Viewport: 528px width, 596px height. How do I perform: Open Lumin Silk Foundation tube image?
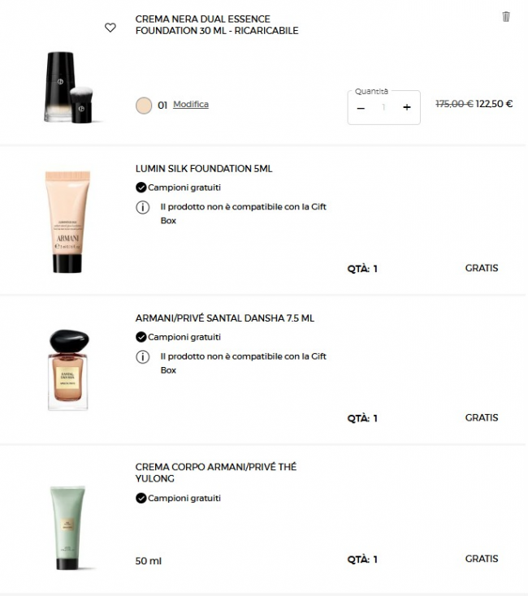tap(67, 222)
